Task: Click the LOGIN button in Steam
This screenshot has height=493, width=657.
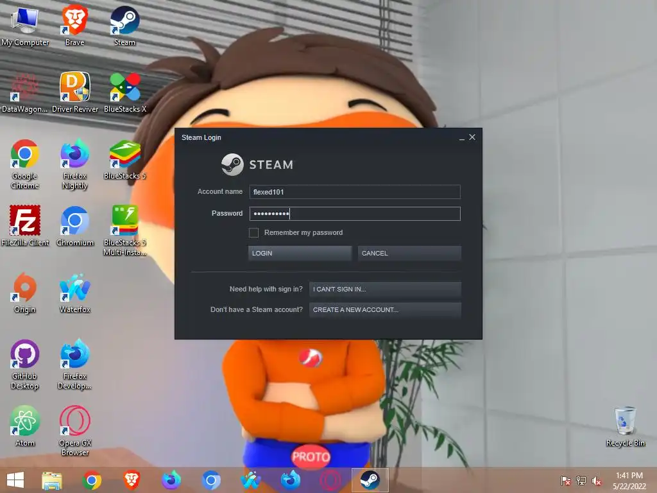Action: pyautogui.click(x=300, y=253)
